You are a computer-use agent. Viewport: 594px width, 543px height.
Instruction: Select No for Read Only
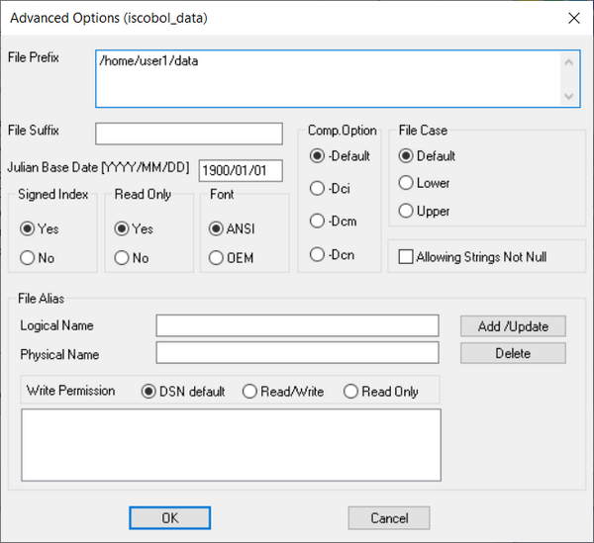[132, 258]
